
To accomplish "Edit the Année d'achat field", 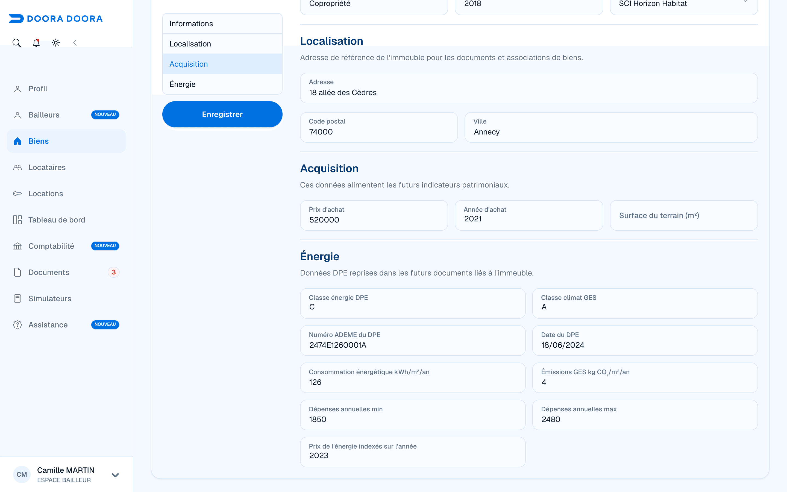I will click(529, 215).
